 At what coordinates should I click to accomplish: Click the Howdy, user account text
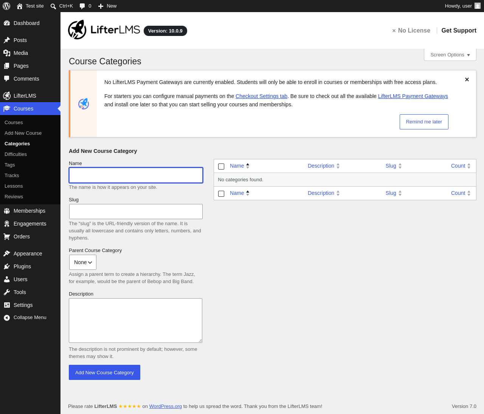point(458,6)
